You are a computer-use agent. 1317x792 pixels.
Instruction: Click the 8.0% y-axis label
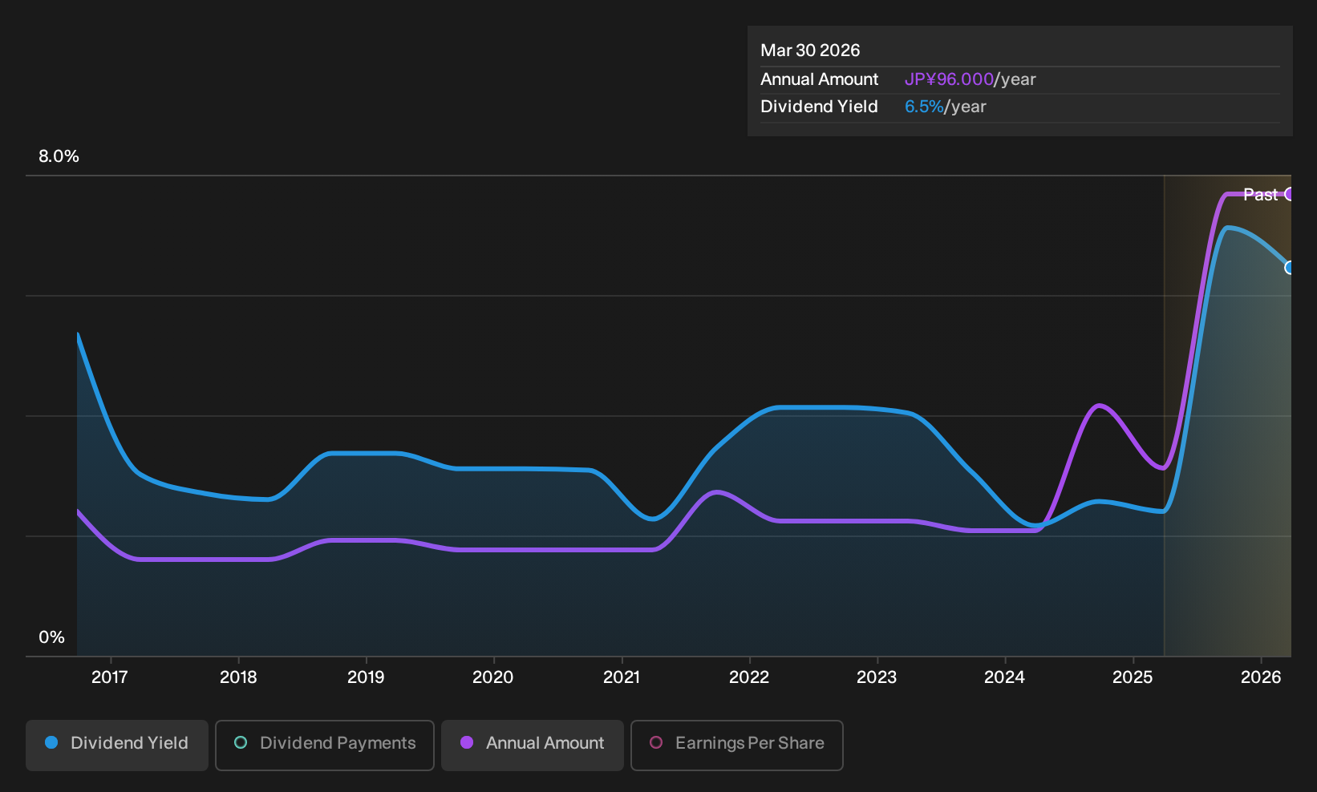(59, 156)
